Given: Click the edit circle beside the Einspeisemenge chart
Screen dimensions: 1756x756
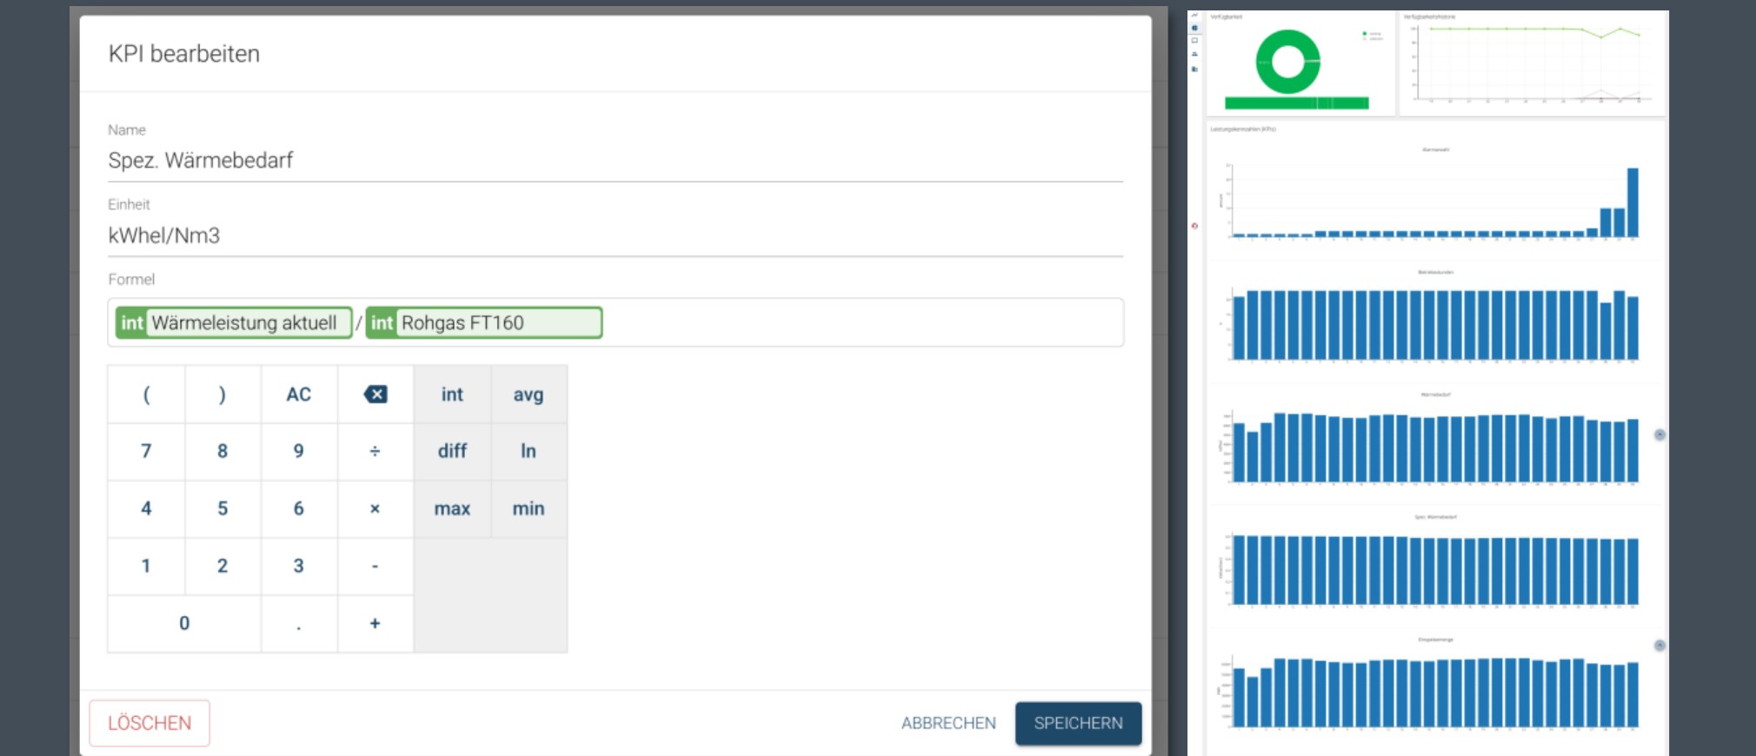Looking at the screenshot, I should click(1660, 646).
